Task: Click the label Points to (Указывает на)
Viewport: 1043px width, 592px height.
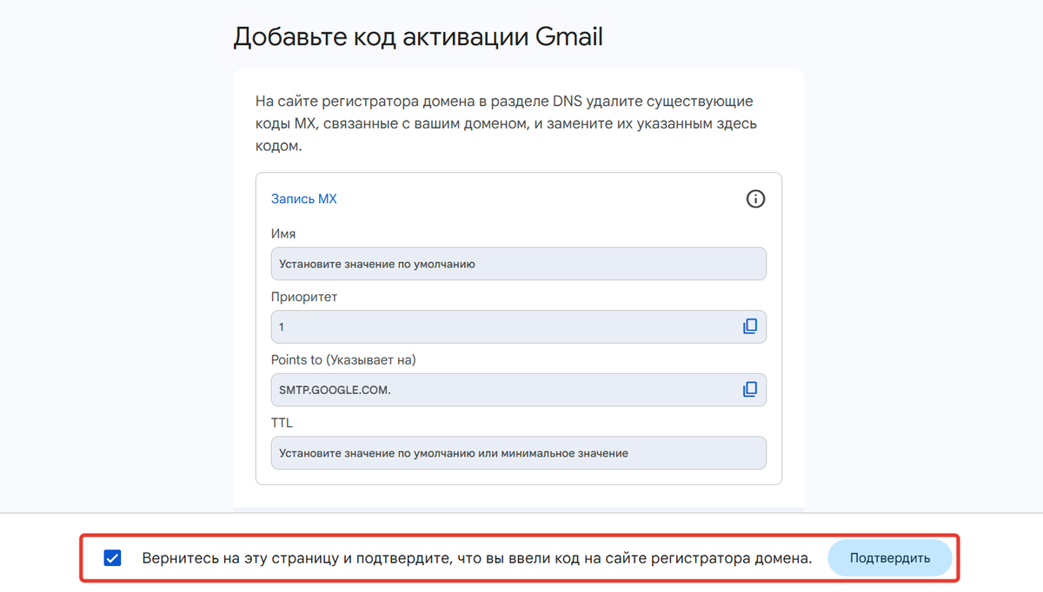Action: 344,359
